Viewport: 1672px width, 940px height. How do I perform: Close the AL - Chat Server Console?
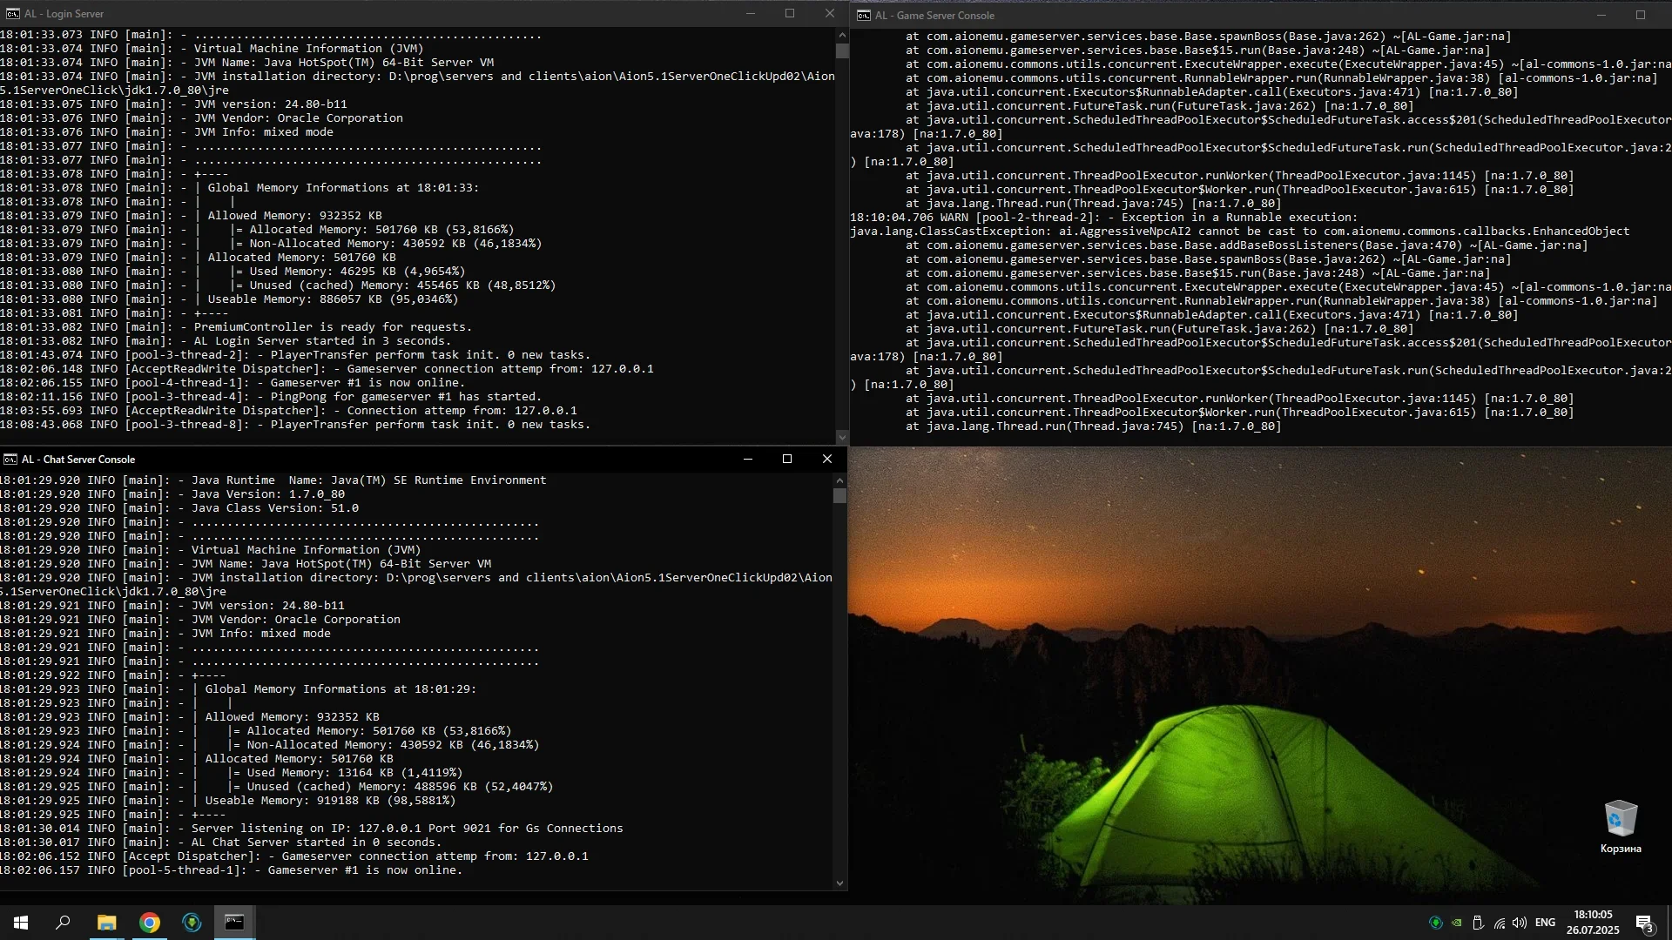pyautogui.click(x=827, y=459)
